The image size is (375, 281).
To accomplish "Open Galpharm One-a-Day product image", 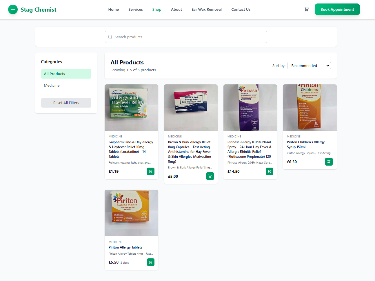I will (x=131, y=108).
